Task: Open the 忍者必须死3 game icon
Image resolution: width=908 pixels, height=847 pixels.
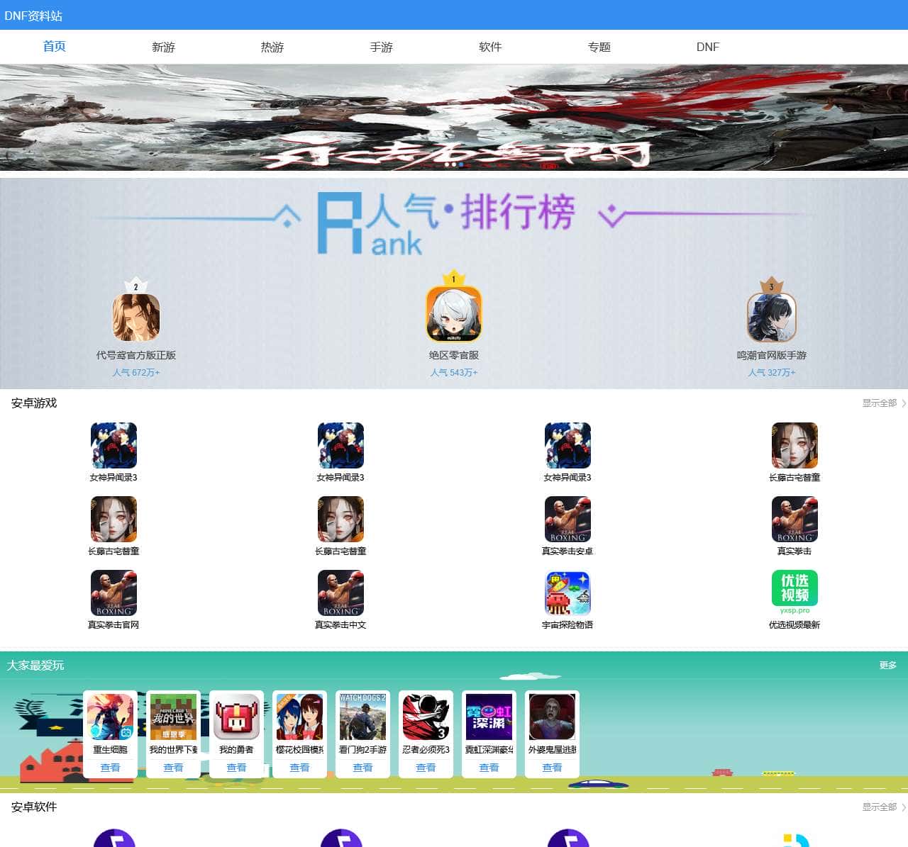Action: (426, 717)
